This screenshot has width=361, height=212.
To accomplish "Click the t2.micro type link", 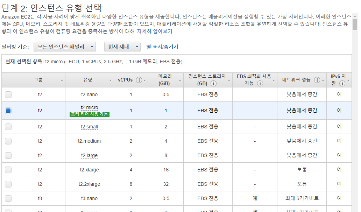I will coord(89,107).
